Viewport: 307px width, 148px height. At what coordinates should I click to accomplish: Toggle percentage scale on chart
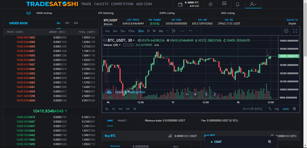[270, 109]
